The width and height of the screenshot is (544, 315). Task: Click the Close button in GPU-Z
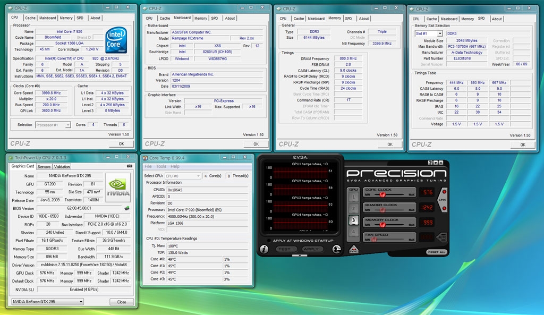point(122,302)
